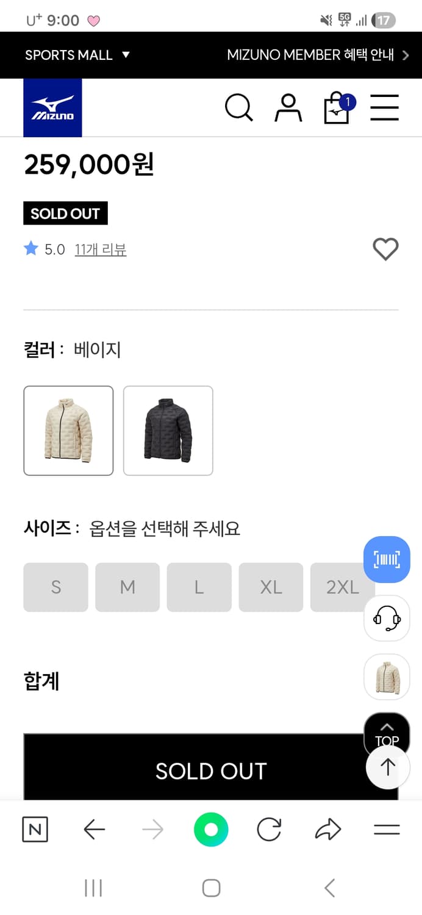Tap the share icon in the browser toolbar
This screenshot has width=422, height=915.
pos(328,829)
